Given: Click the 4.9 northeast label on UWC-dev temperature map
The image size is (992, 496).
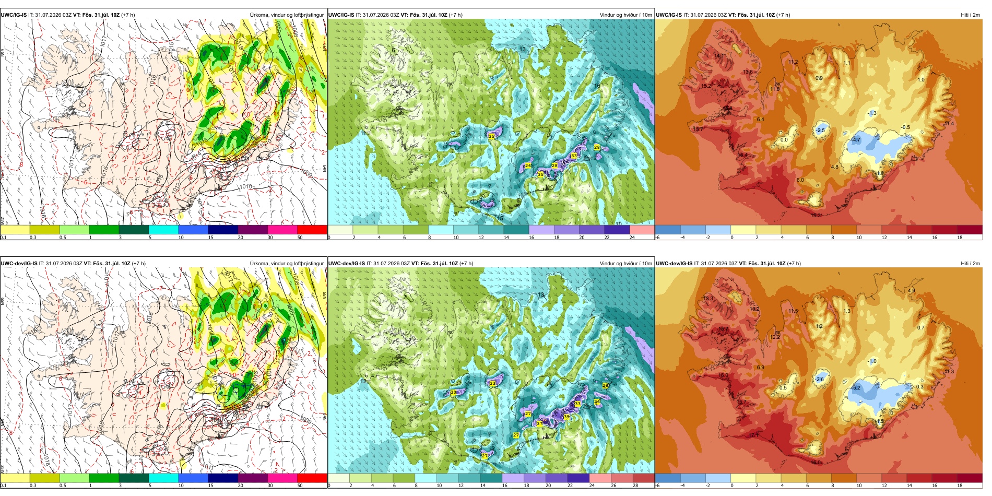Looking at the screenshot, I should coord(912,291).
